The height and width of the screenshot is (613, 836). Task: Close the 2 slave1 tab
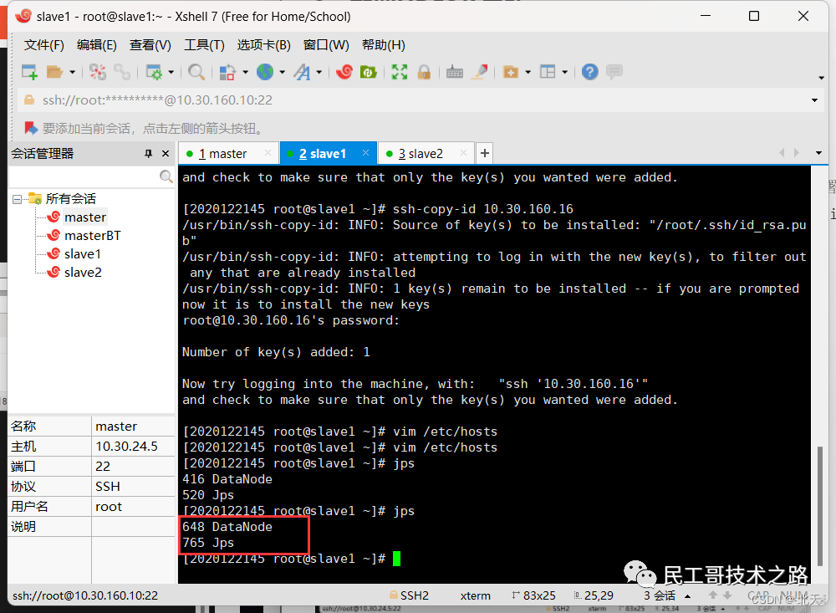[x=365, y=153]
